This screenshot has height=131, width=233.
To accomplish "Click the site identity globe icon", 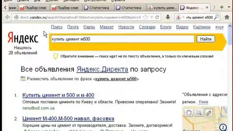I will 16,17.
